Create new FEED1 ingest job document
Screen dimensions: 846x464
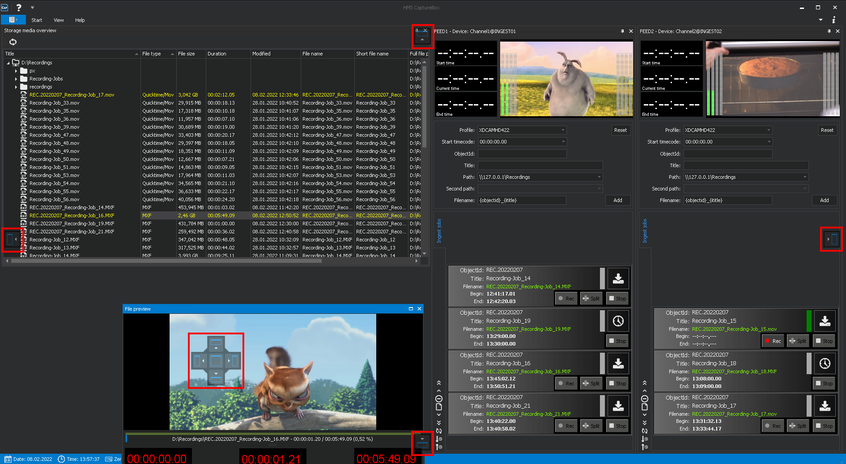[x=439, y=407]
